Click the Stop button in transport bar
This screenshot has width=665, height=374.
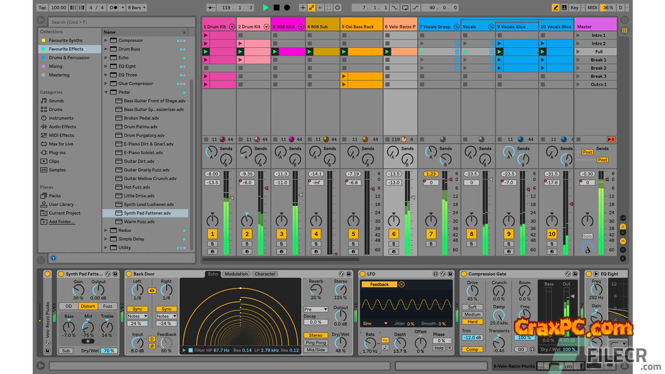276,8
